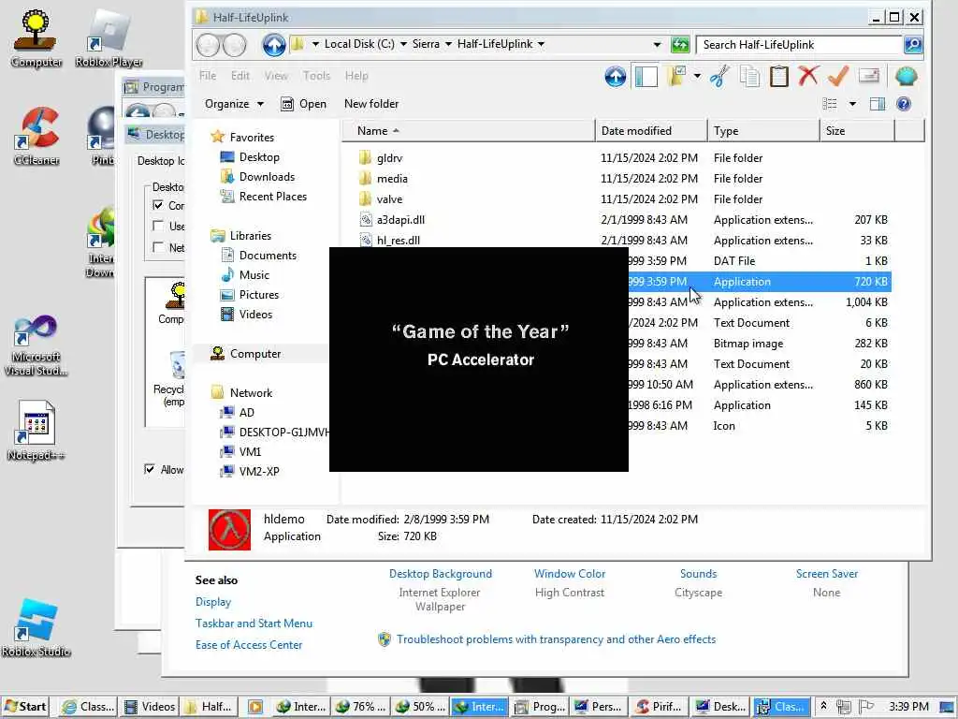Open the Help menu
The image size is (958, 719).
click(356, 76)
